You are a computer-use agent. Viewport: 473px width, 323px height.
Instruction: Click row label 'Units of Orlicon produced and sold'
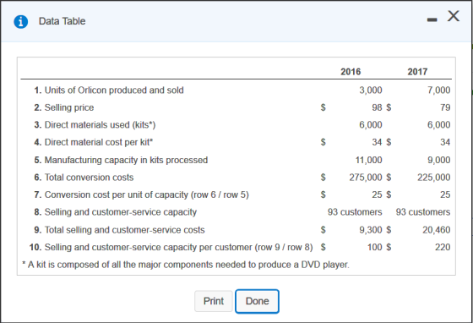click(x=114, y=90)
